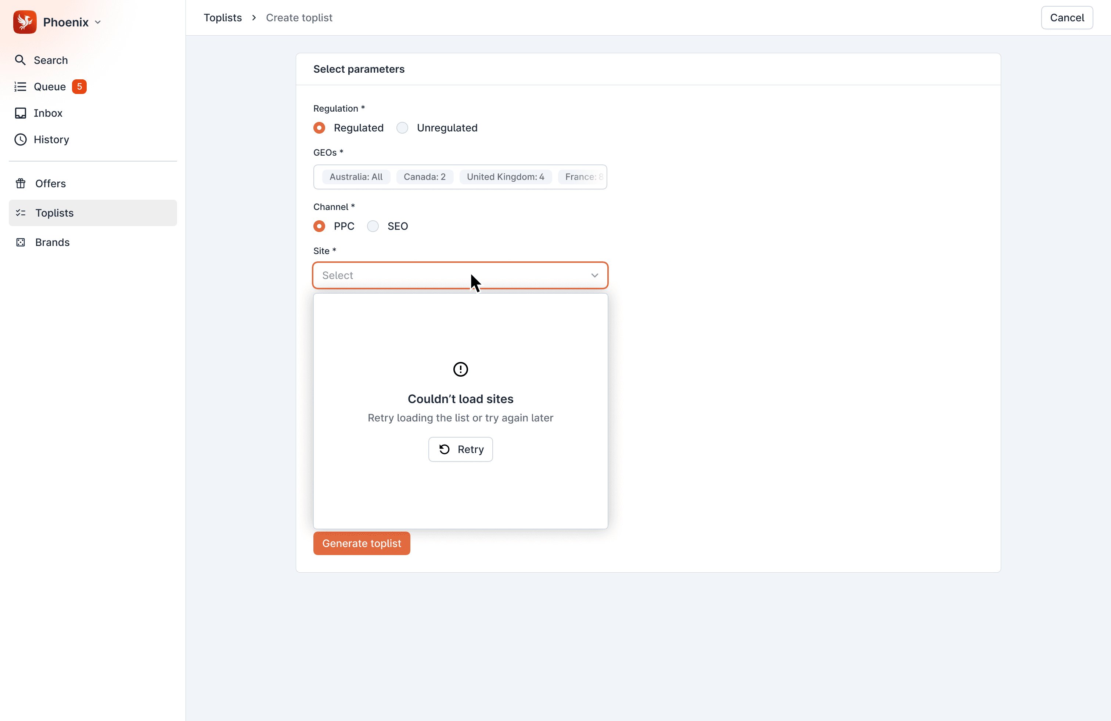This screenshot has width=1111, height=721.
Task: Click the History clock icon
Action: [x=20, y=140]
